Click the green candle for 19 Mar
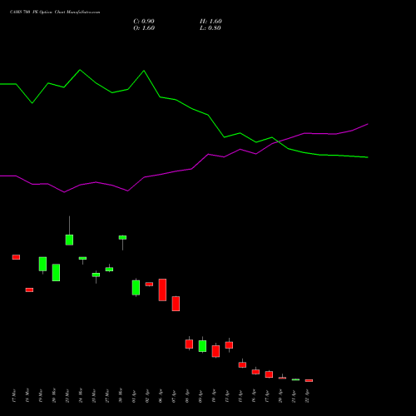416x416 pixels. (x=42, y=264)
